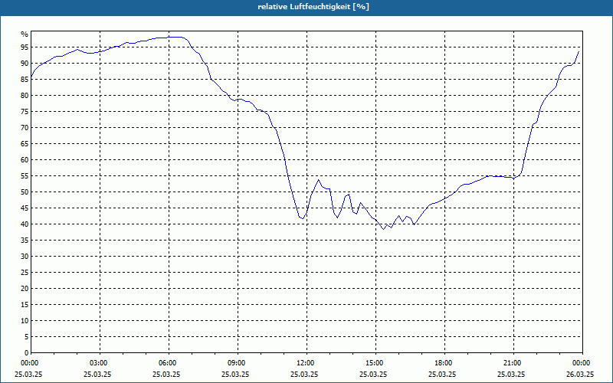Click the "21:00" time axis label
613x383 pixels.
tap(512, 363)
